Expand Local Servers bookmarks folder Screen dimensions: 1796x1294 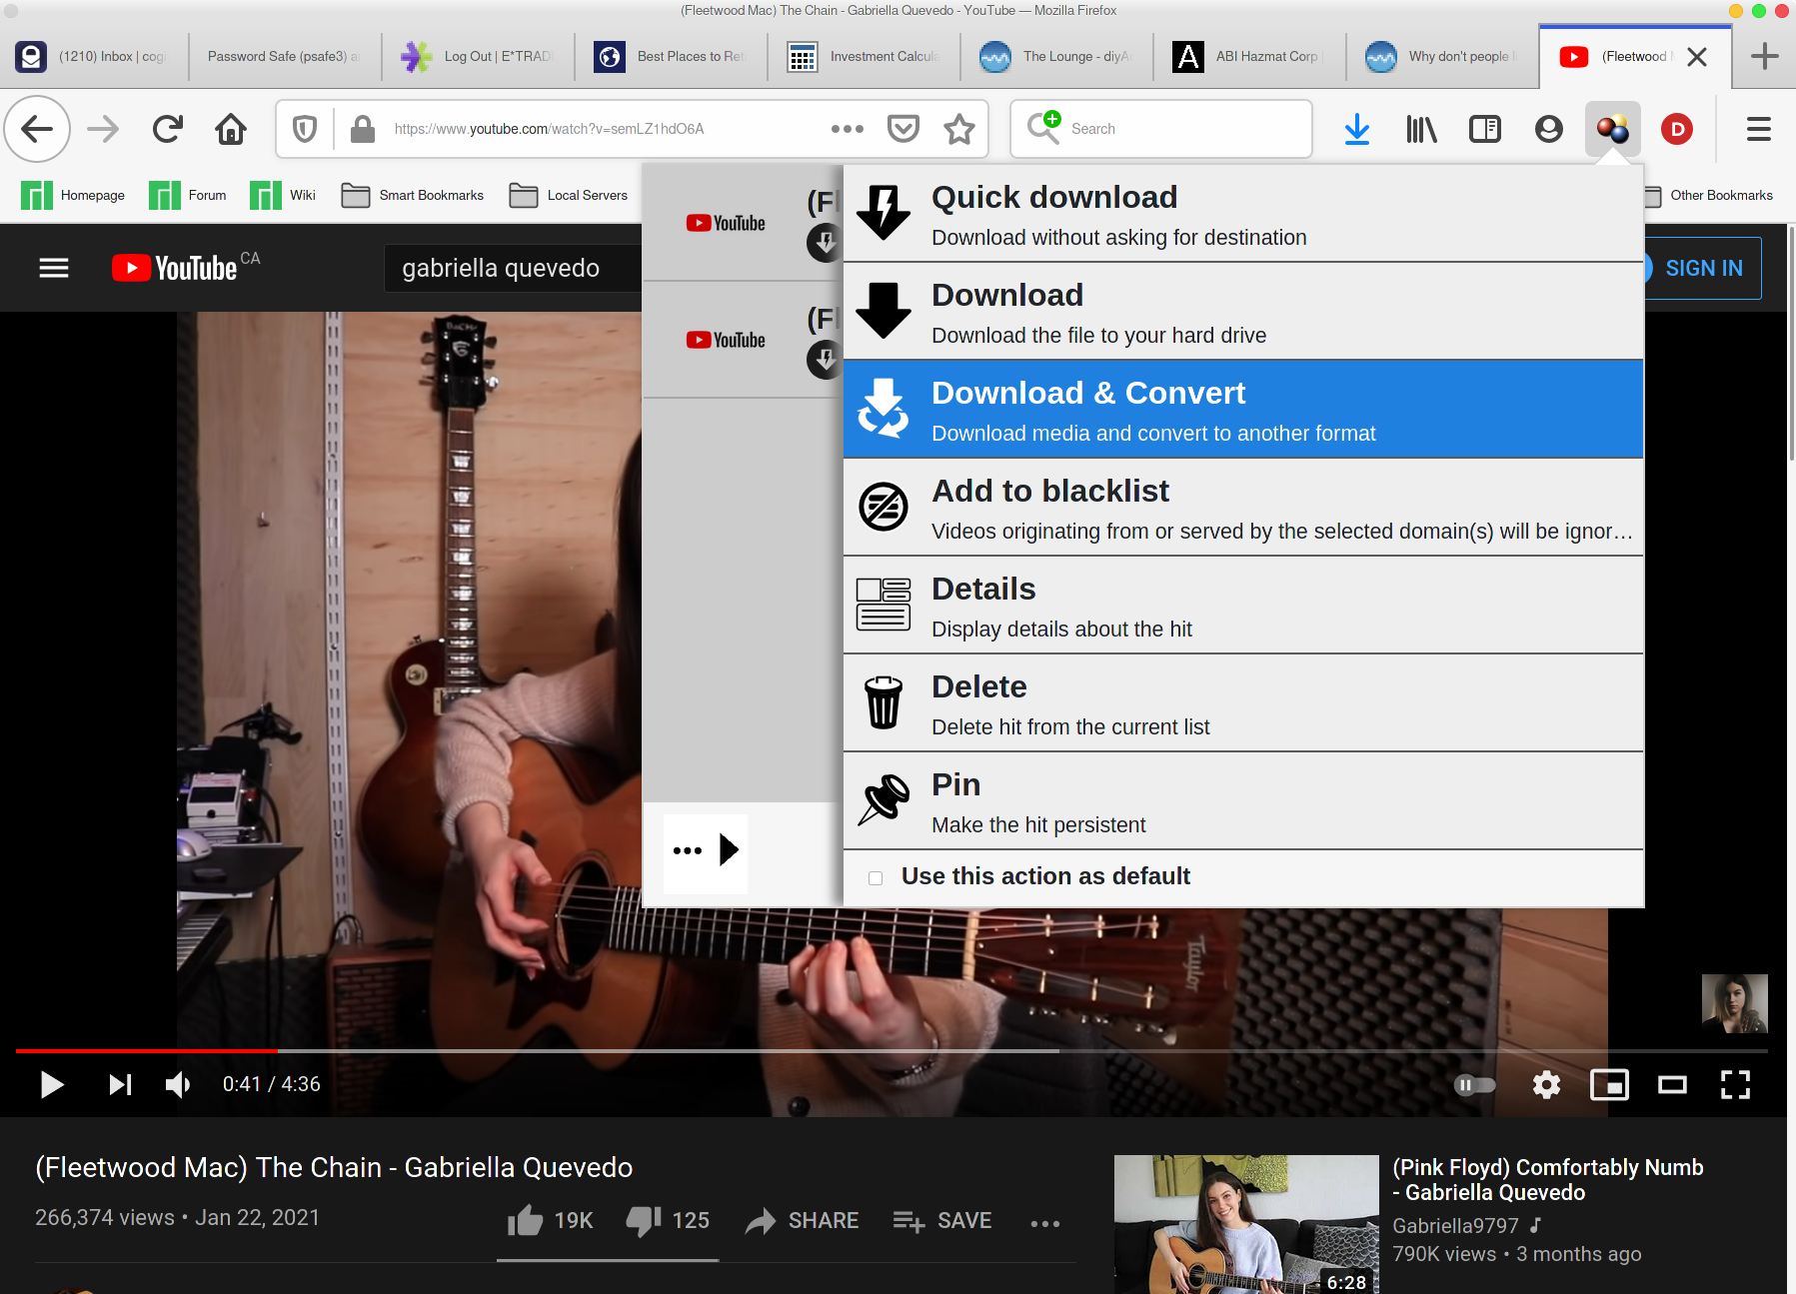click(x=568, y=195)
